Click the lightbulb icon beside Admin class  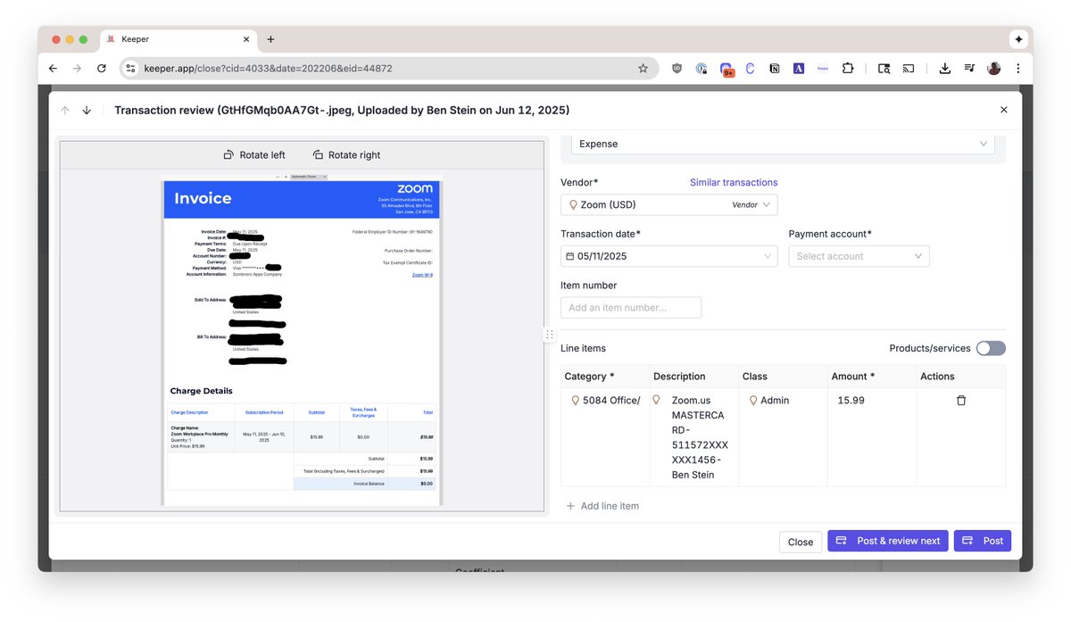coord(752,401)
